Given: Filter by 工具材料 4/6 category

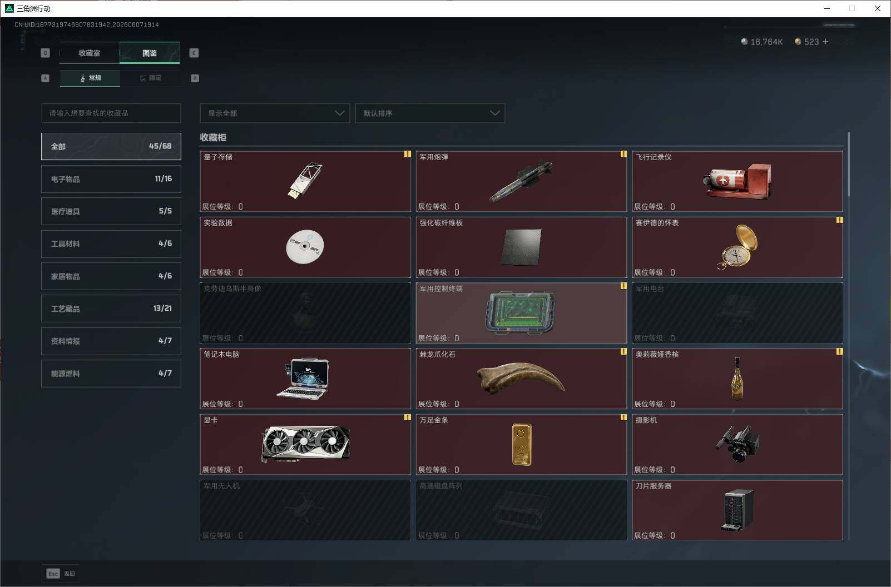Looking at the screenshot, I should (111, 243).
